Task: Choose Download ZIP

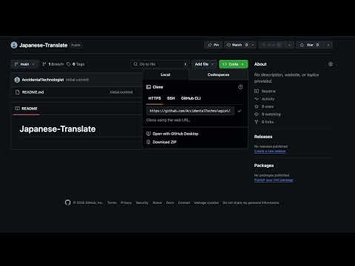Action: pos(164,142)
